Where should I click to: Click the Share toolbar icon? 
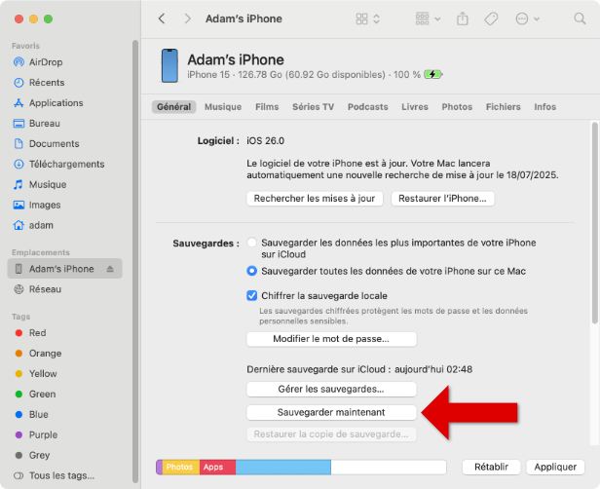point(463,19)
